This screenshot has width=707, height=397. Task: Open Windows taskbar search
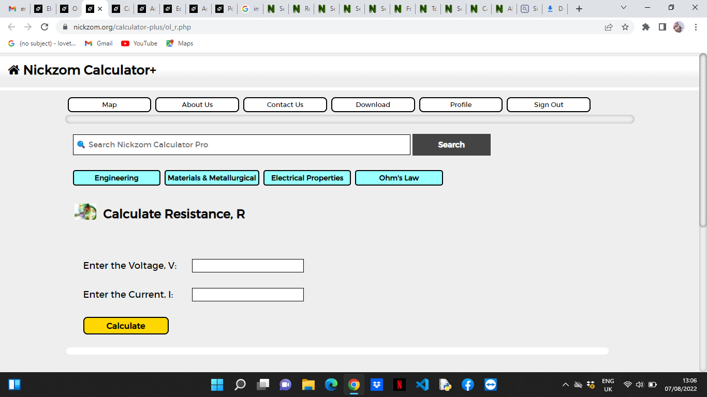pos(240,385)
